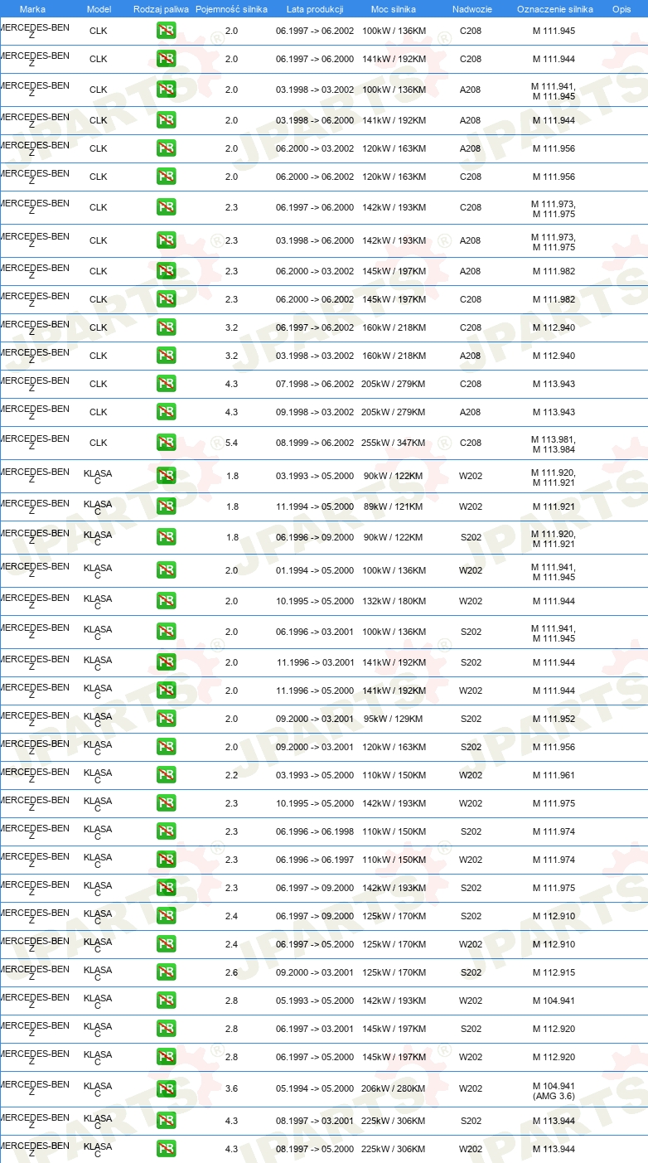Select the 06.1996 -> 09.2000 production years cell

(x=315, y=537)
